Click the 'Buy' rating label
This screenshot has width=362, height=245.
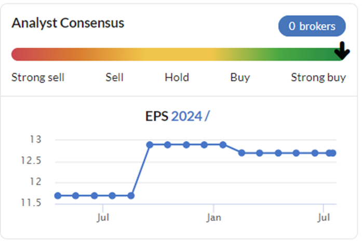click(240, 78)
